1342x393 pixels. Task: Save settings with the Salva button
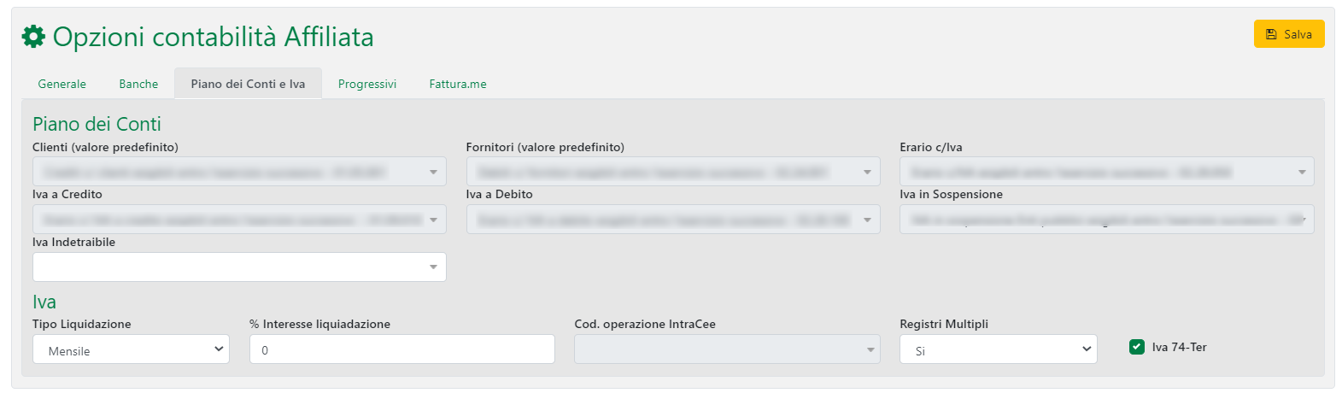coord(1288,34)
